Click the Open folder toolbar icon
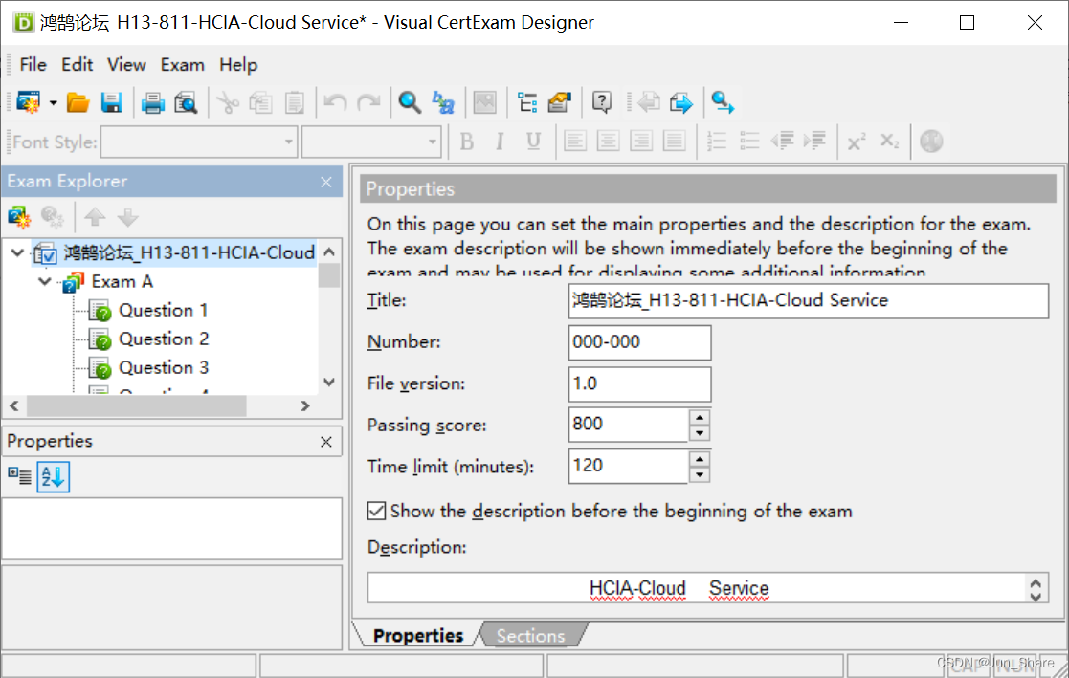The image size is (1069, 678). click(x=78, y=103)
